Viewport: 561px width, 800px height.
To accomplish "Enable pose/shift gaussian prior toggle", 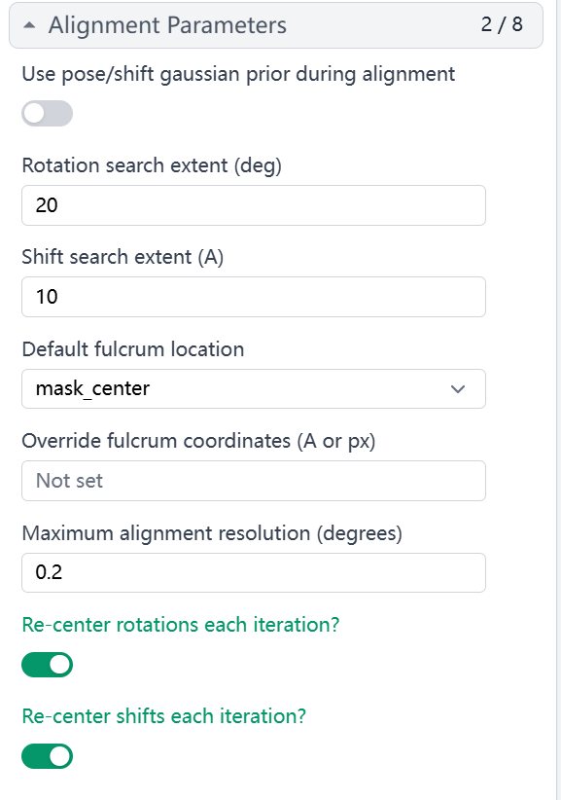I will click(x=47, y=113).
